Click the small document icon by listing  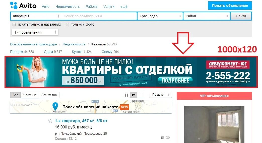pyautogui.click(x=162, y=137)
